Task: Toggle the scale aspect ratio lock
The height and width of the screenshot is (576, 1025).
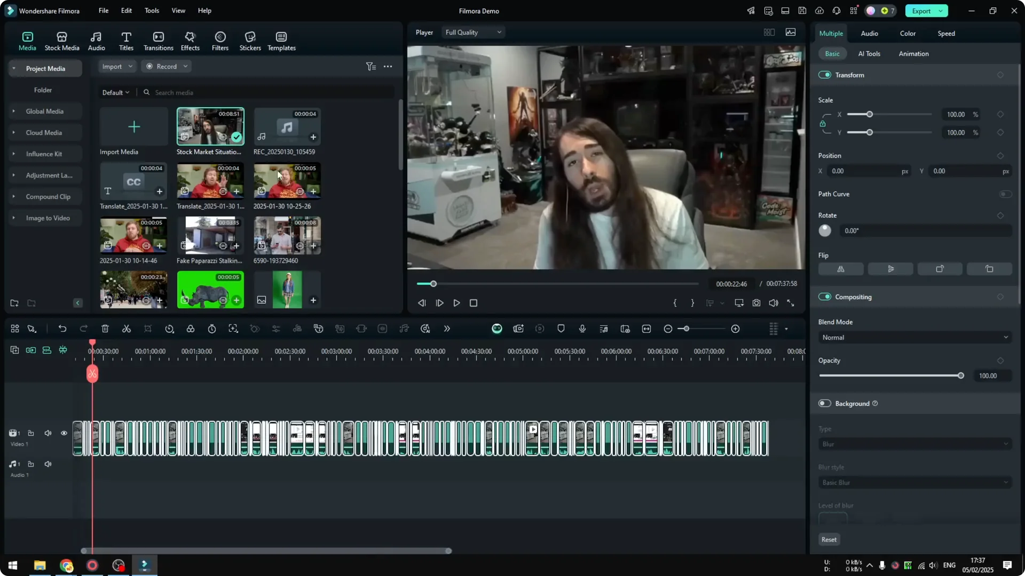Action: 823,124
